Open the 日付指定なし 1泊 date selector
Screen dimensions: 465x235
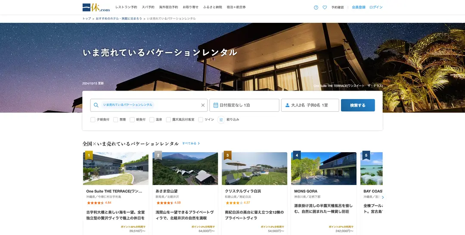(x=245, y=105)
